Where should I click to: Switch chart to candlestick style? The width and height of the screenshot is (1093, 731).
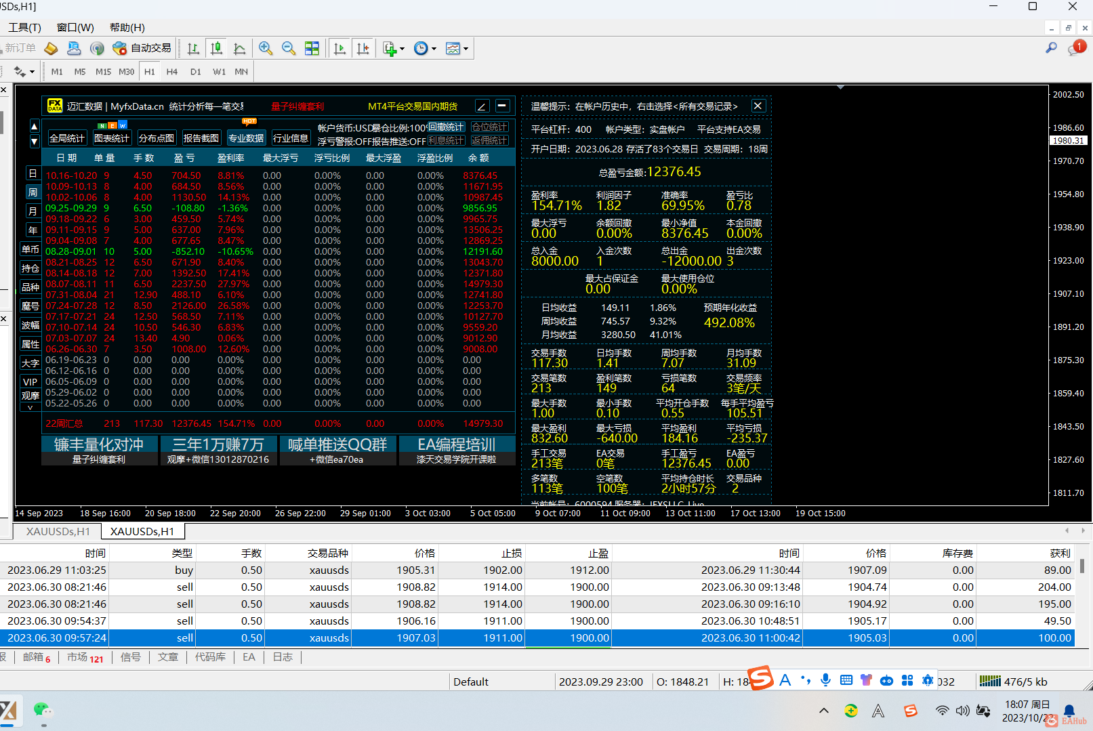pyautogui.click(x=216, y=48)
